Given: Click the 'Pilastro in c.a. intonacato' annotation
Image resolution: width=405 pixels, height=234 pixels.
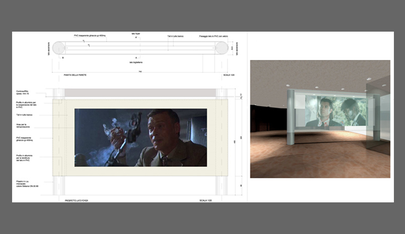Looking at the screenshot, I should (27, 184).
